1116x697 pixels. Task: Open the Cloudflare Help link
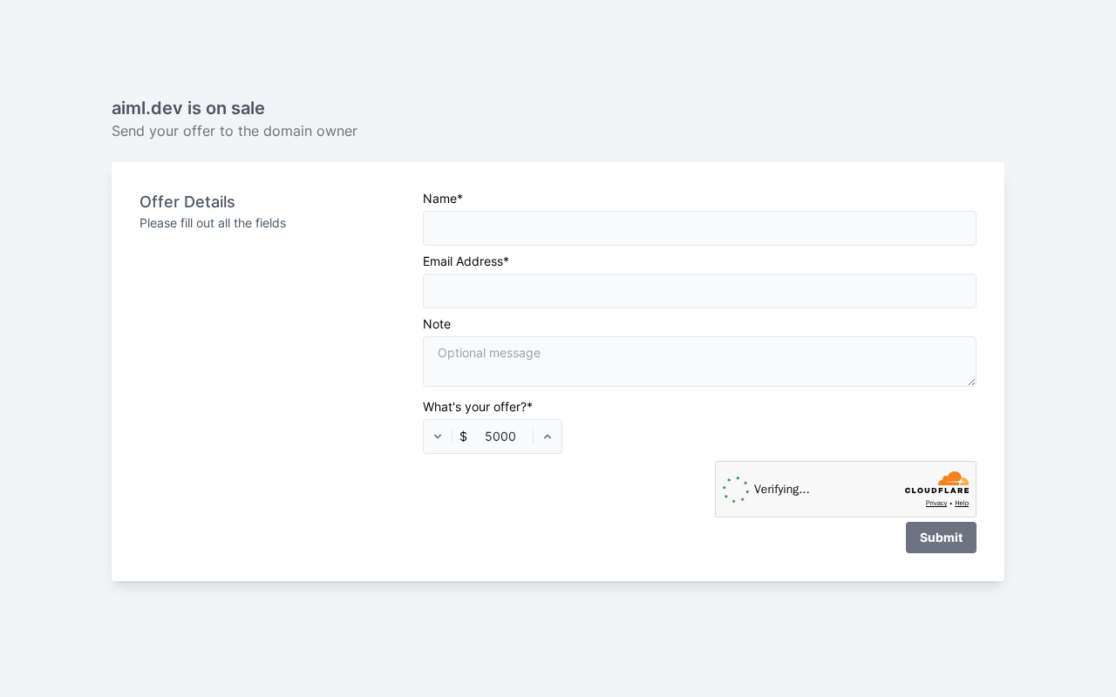pyautogui.click(x=962, y=504)
